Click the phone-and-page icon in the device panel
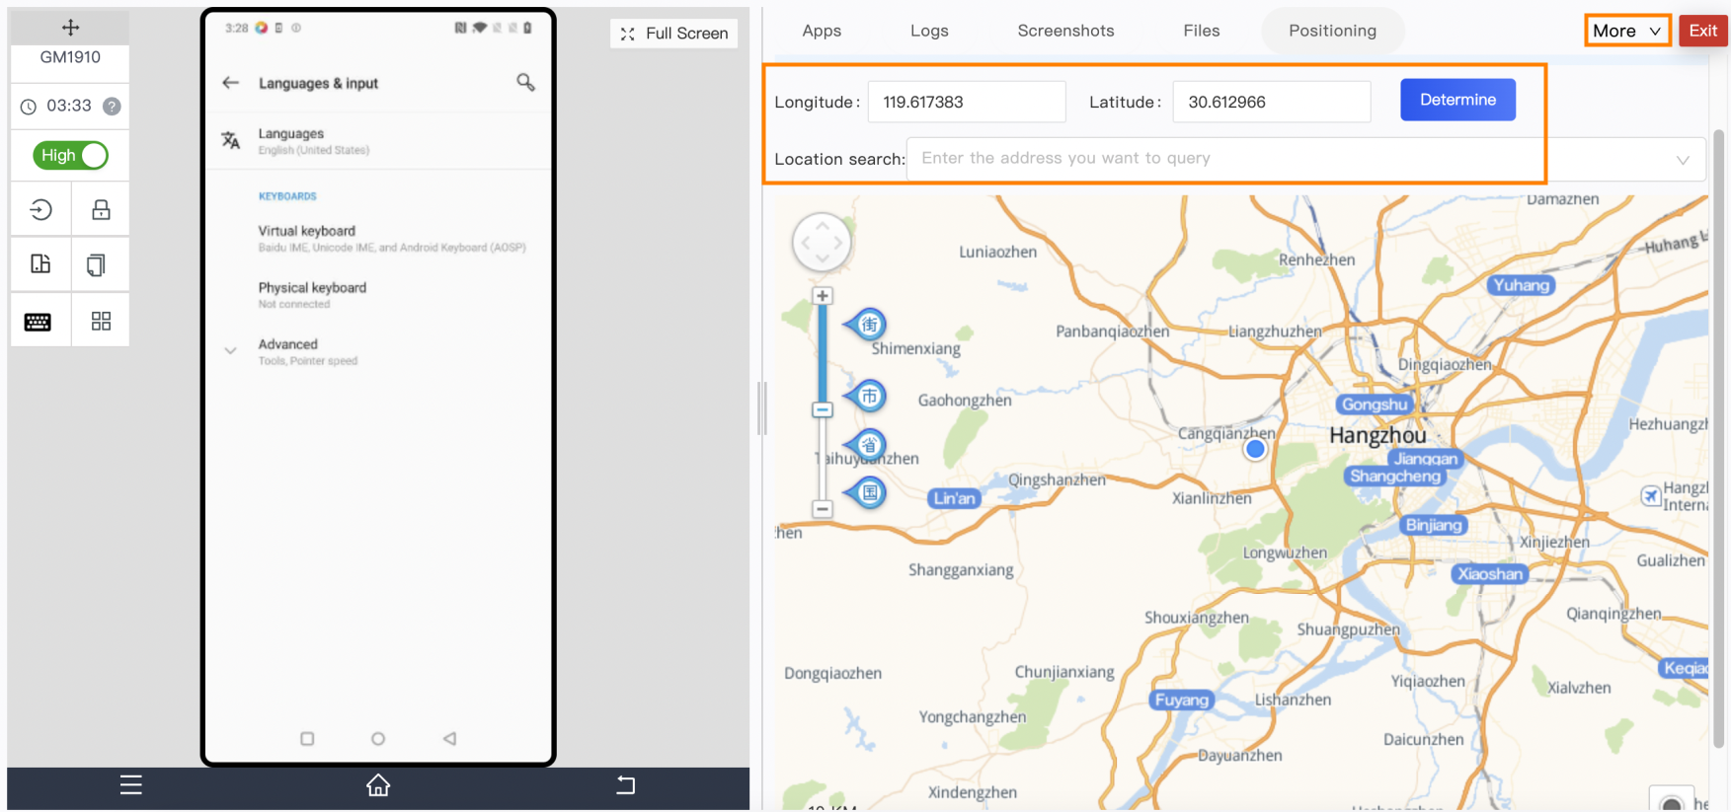This screenshot has height=812, width=1731. [x=40, y=264]
